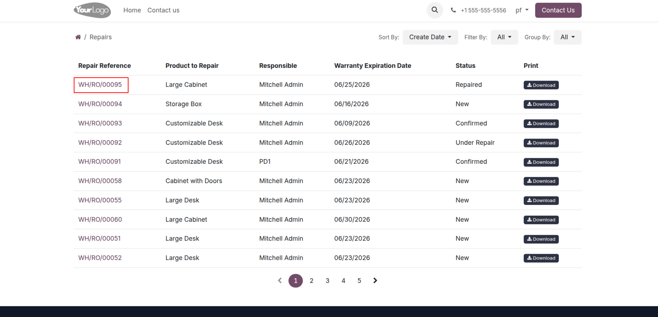Open repair order WH/RO/00091

(x=100, y=162)
